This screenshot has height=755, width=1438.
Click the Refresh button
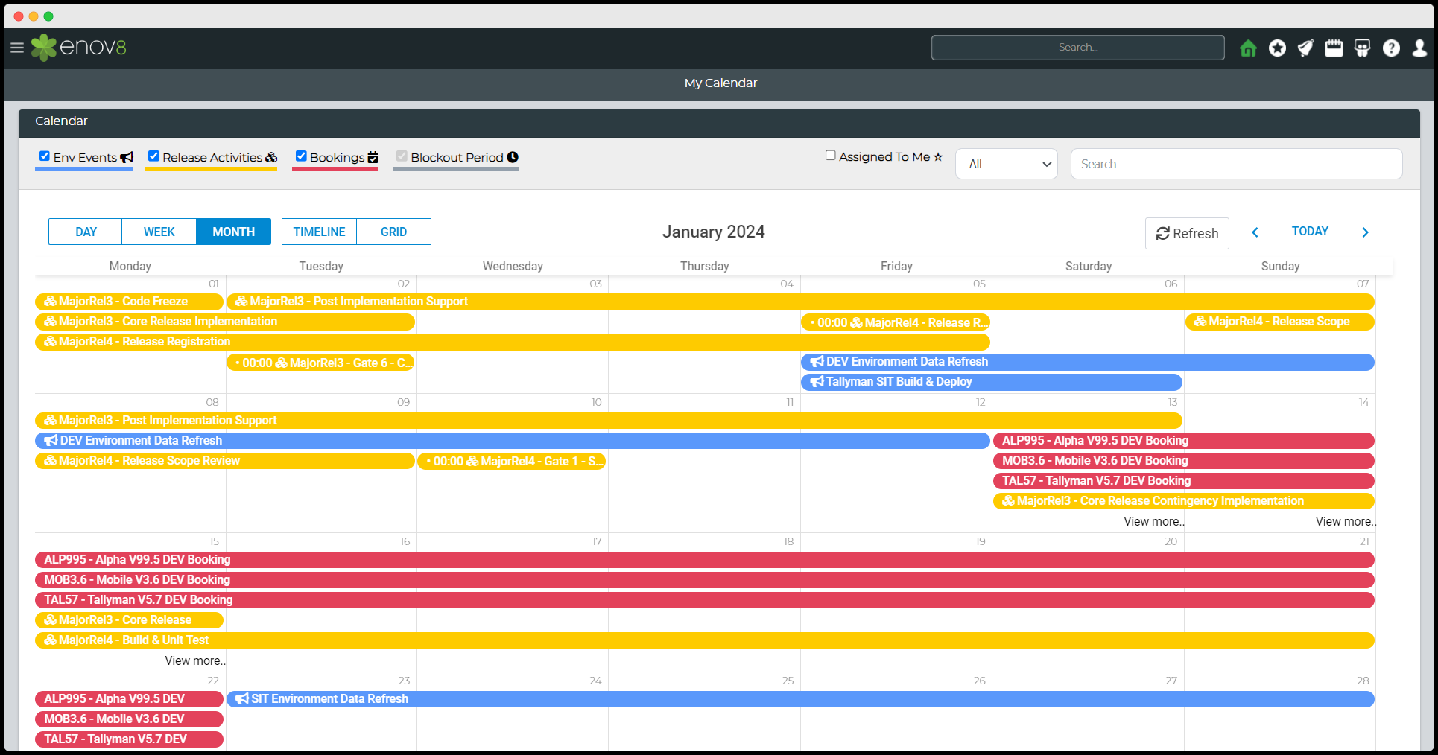coord(1187,233)
